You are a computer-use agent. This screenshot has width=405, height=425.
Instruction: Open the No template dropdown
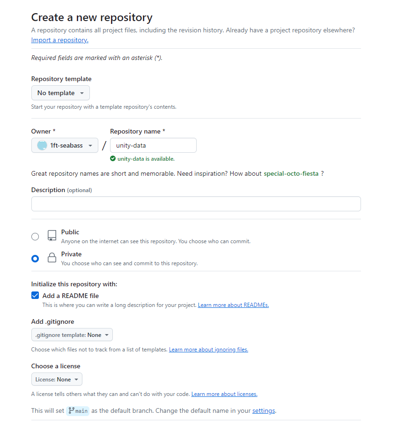click(x=60, y=93)
